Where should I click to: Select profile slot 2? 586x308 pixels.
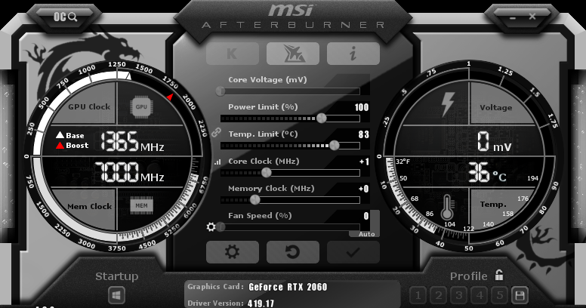[439, 295]
